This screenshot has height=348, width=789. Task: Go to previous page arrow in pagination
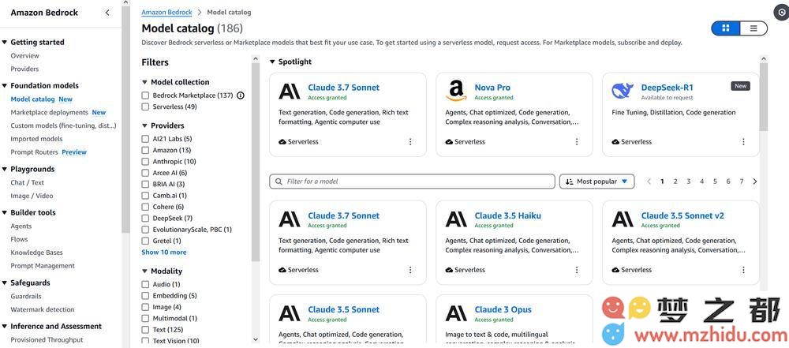pyautogui.click(x=649, y=181)
